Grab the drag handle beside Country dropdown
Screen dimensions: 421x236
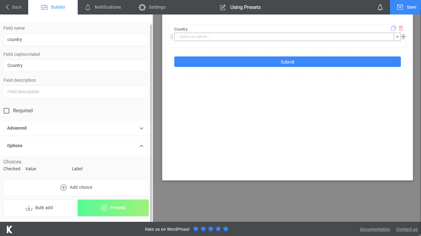[x=172, y=37]
